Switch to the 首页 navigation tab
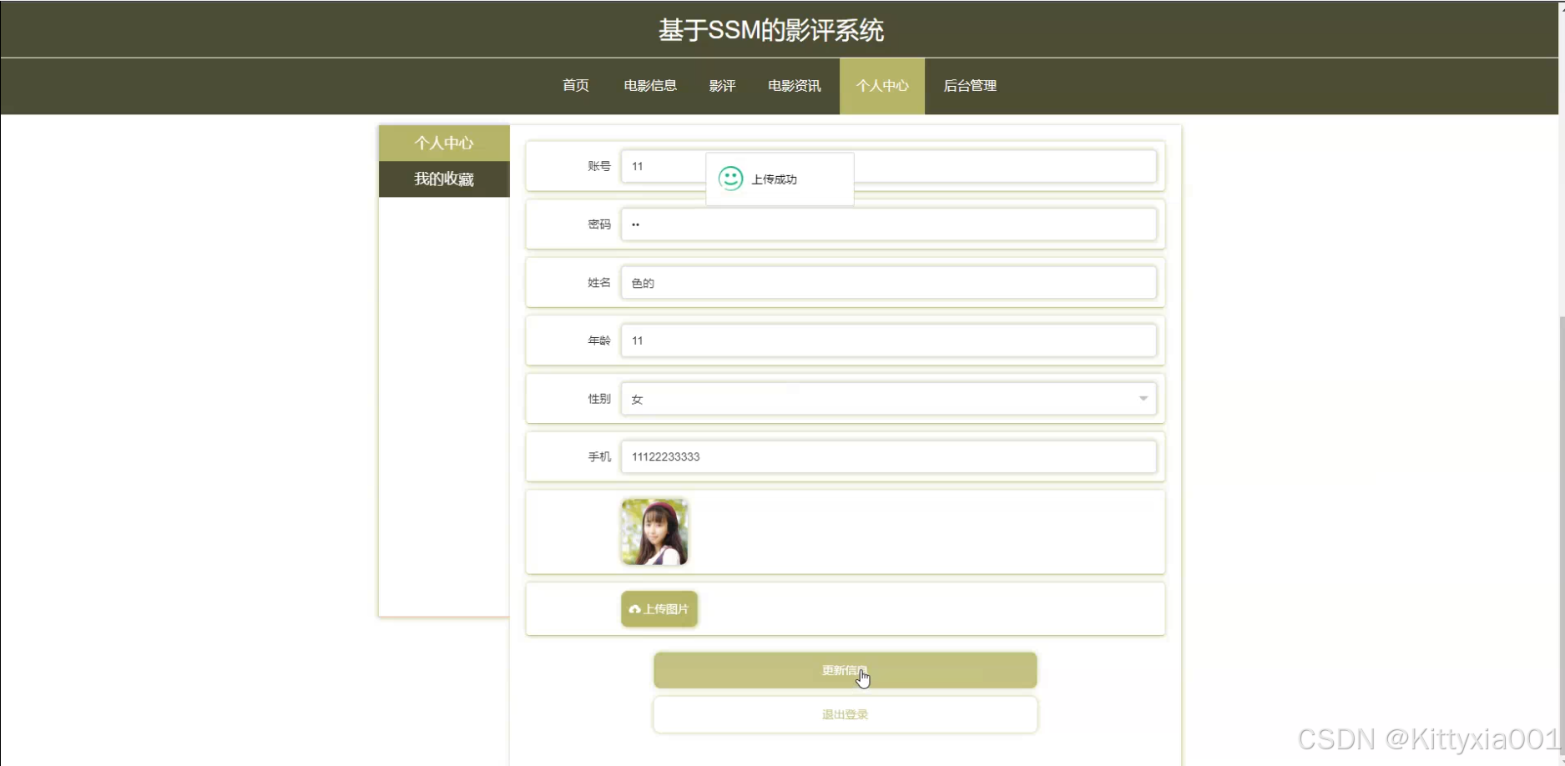Viewport: 1565px width, 766px height. [x=575, y=85]
